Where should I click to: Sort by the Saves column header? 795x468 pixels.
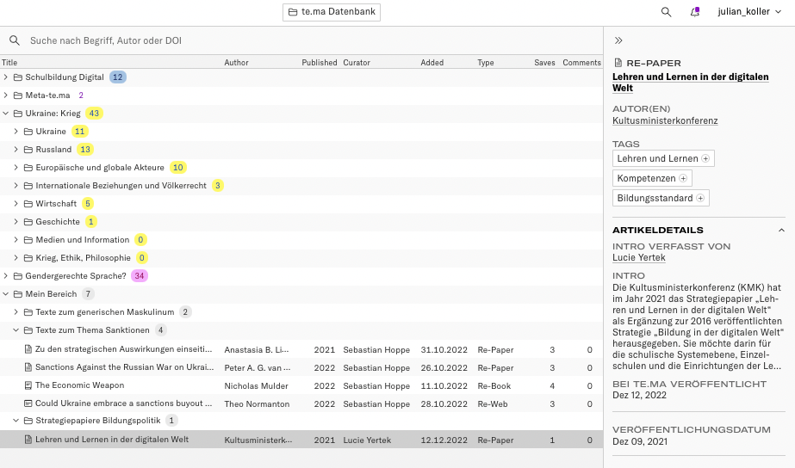point(544,63)
